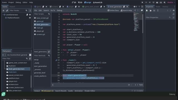
Task: Toggle distraction-free mode
Action: pyautogui.click(x=142, y=7)
